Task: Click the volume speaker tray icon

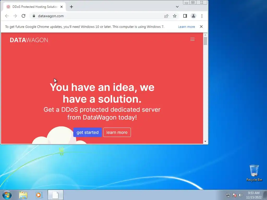Action: pyautogui.click(x=241, y=195)
